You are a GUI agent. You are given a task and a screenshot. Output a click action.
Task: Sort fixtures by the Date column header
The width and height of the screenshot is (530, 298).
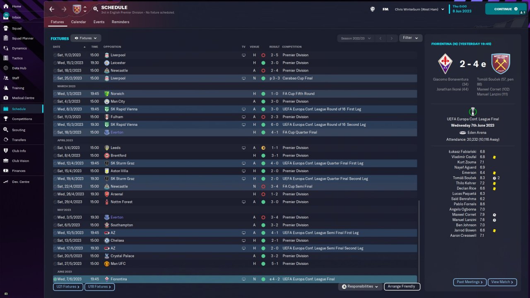pos(57,47)
